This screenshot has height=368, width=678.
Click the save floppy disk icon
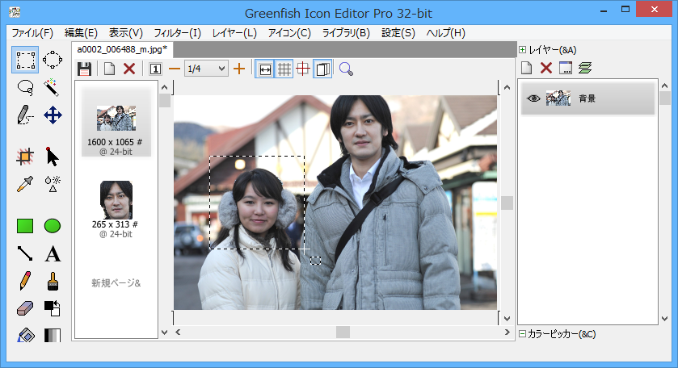click(x=84, y=69)
